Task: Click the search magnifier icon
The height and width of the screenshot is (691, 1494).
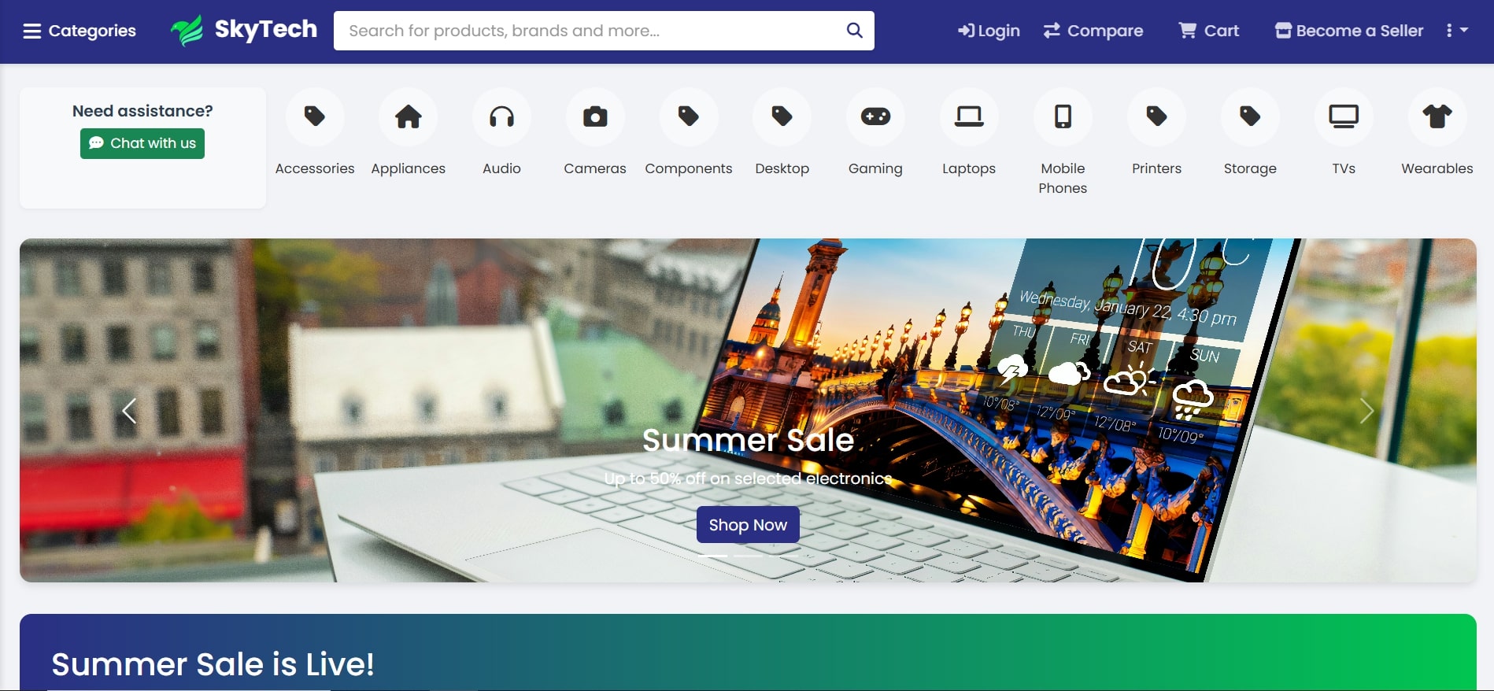Action: (855, 31)
